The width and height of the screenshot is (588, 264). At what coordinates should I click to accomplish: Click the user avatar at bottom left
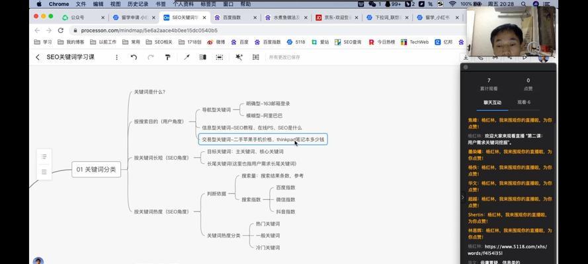click(x=38, y=261)
